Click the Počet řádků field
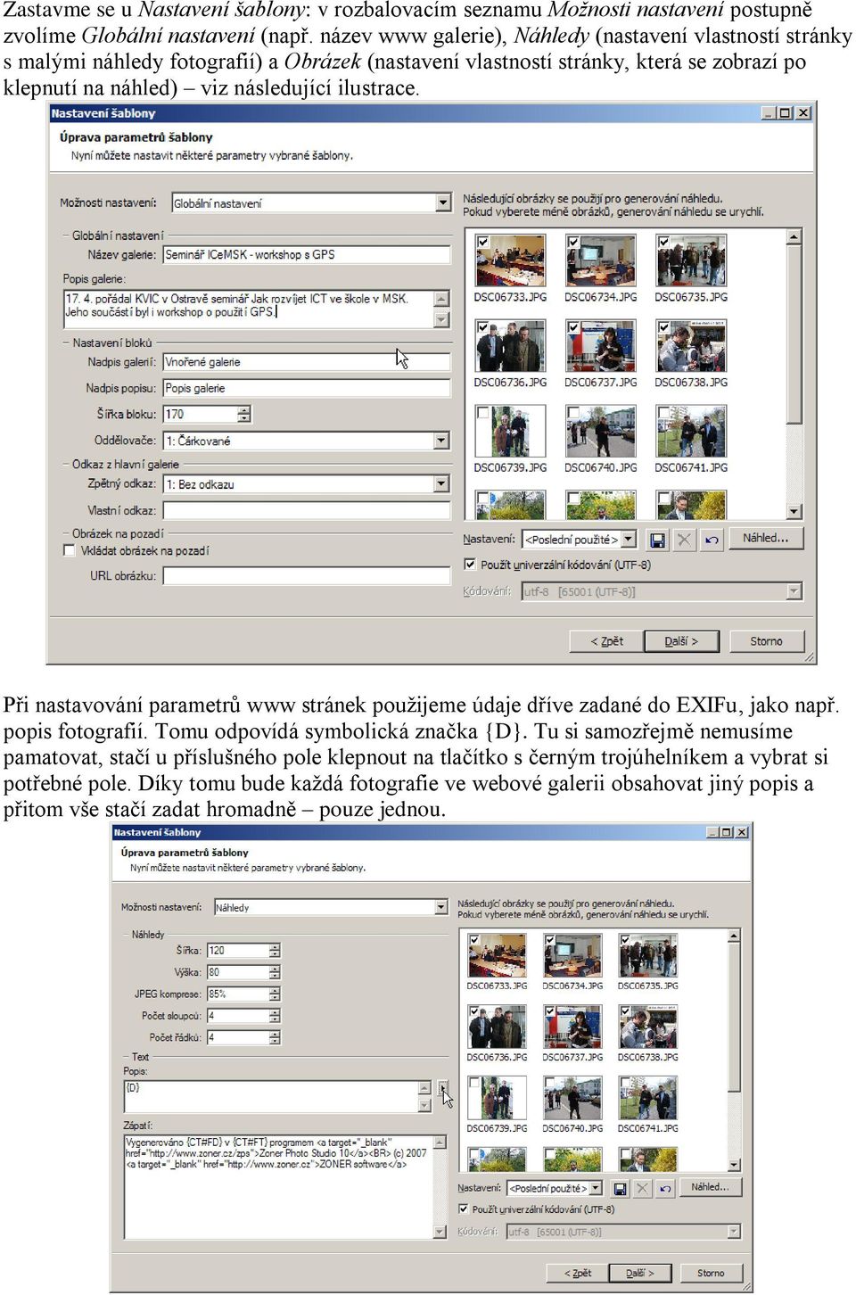This screenshot has width=856, height=1295. click(x=238, y=1037)
